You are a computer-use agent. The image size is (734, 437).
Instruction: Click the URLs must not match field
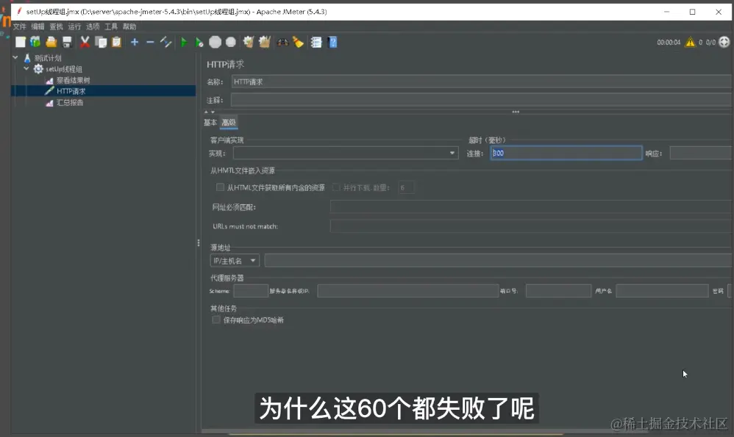click(531, 226)
